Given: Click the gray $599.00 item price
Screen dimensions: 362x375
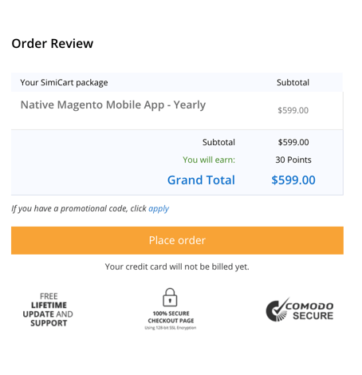Looking at the screenshot, I should tap(293, 110).
